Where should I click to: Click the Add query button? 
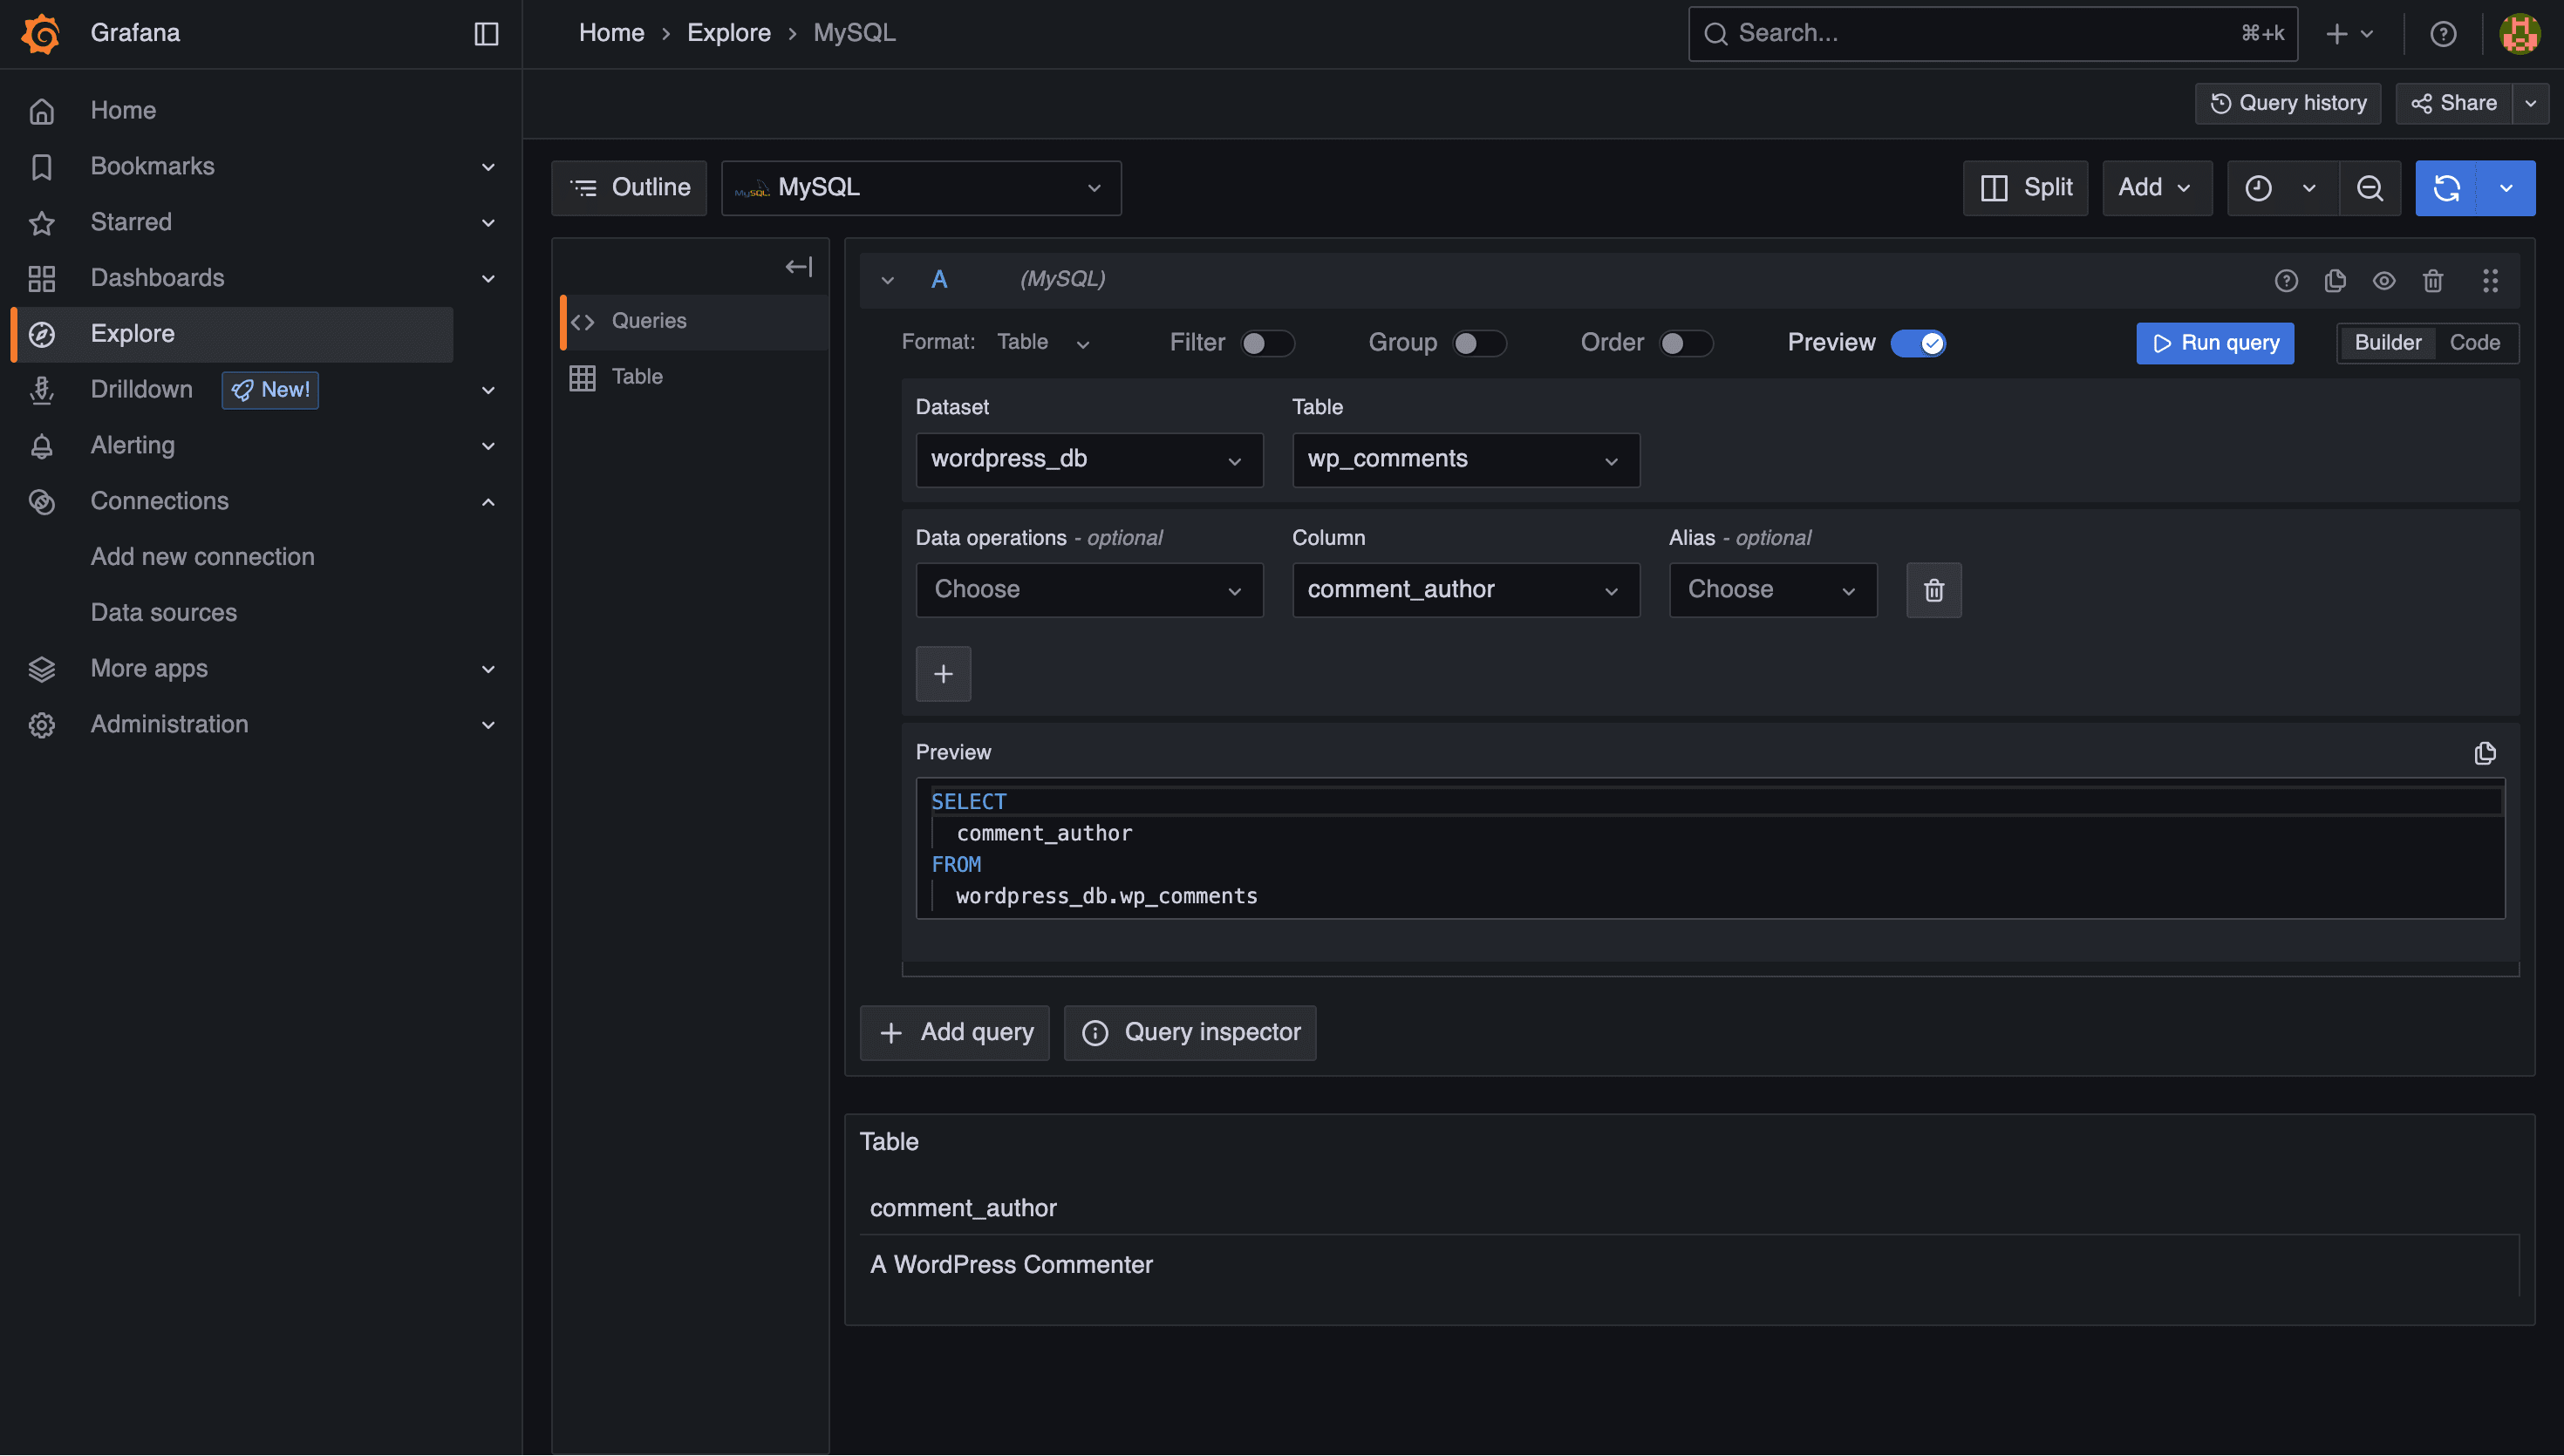(x=954, y=1034)
